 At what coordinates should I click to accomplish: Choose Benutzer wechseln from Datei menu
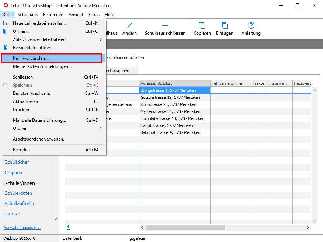(32, 93)
